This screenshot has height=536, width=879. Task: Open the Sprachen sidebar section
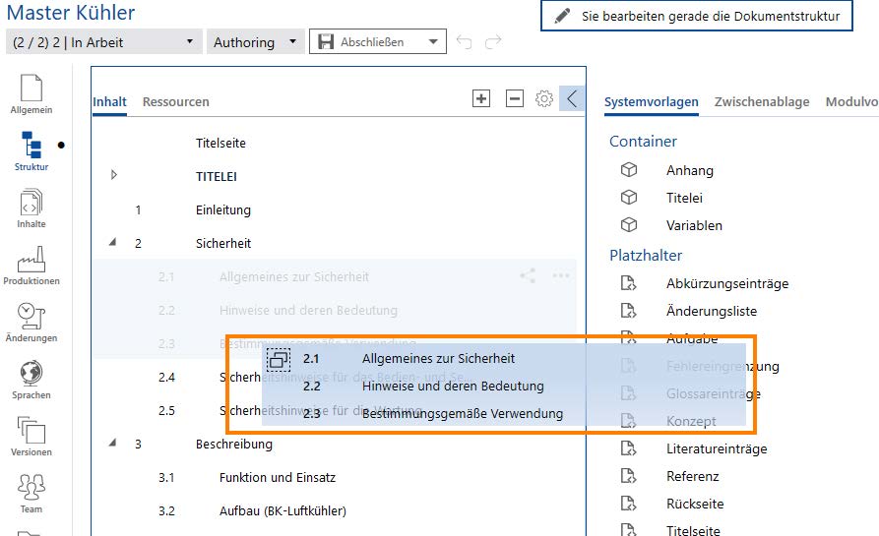coord(31,380)
